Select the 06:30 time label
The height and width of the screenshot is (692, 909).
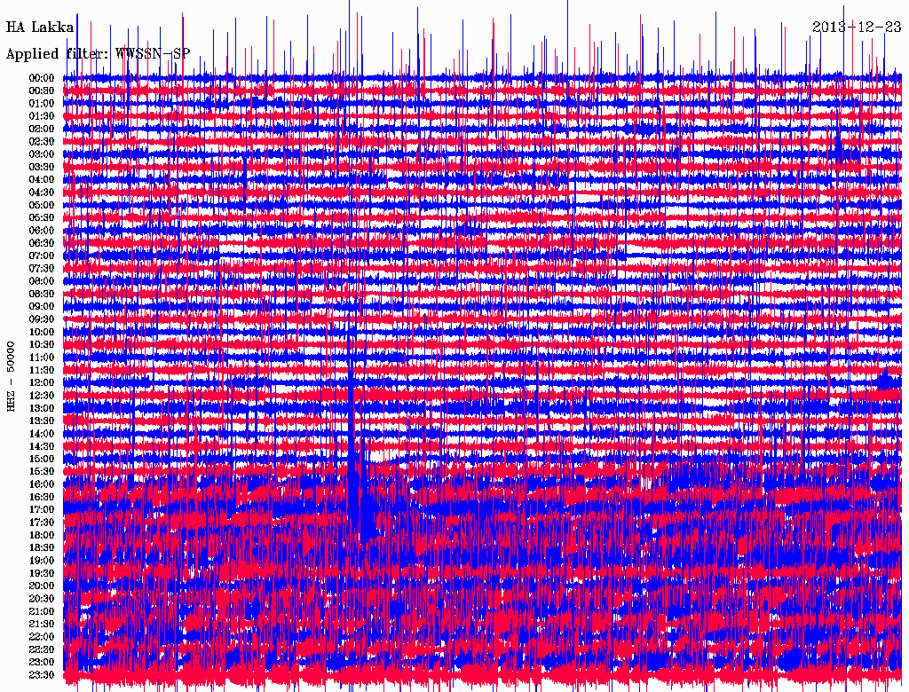tap(42, 243)
